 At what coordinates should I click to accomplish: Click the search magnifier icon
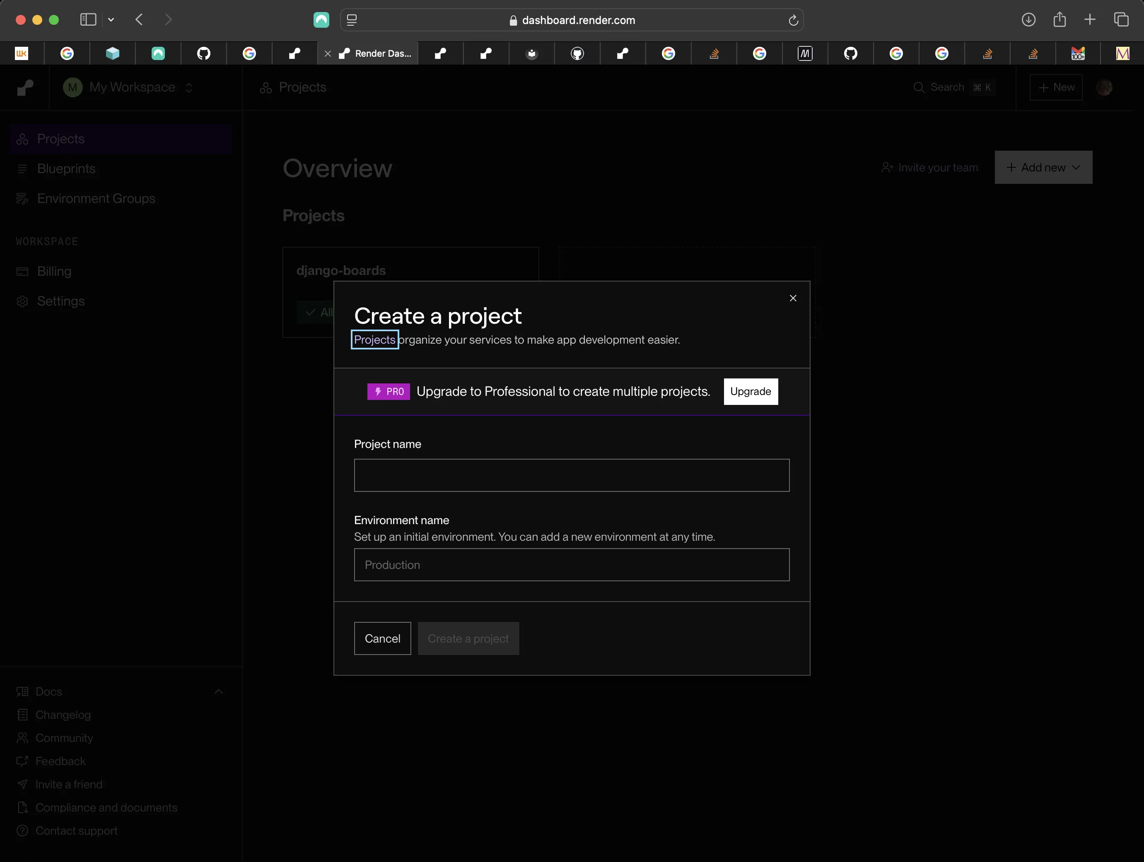point(919,87)
